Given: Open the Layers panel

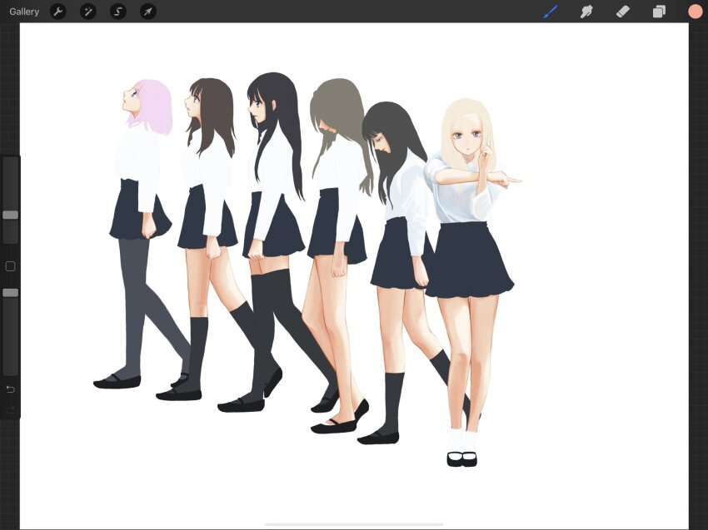Looking at the screenshot, I should click(x=658, y=12).
